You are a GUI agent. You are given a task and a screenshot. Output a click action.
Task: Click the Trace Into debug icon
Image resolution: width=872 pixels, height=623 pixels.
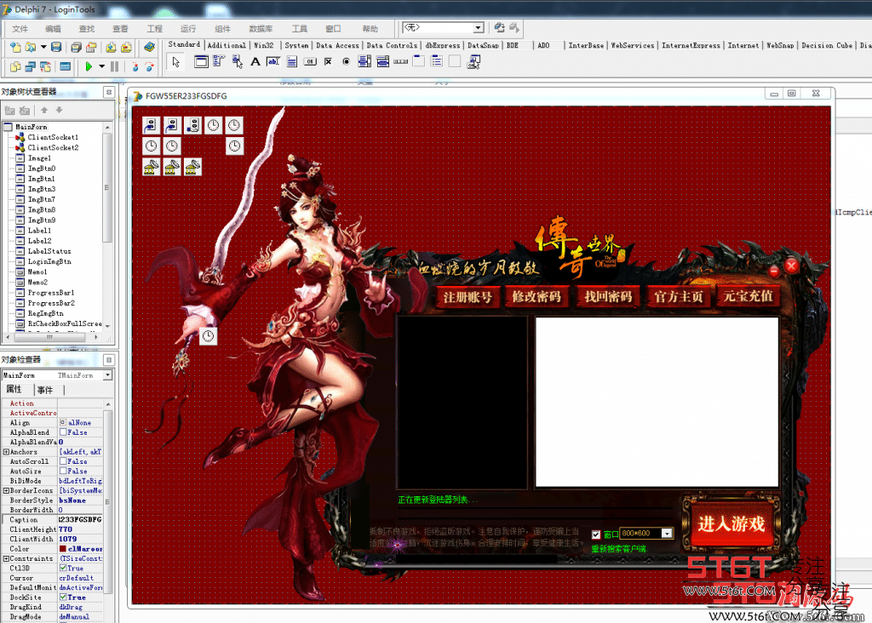click(135, 66)
